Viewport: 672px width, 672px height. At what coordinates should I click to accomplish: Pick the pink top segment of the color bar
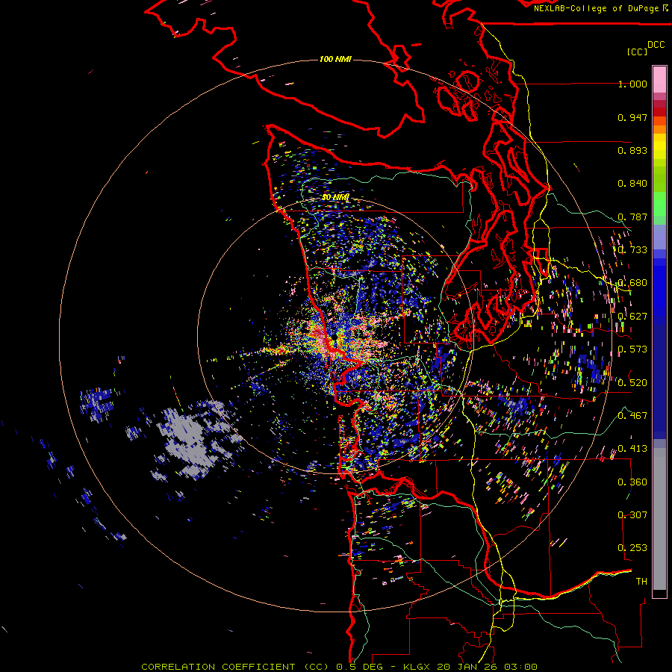point(659,80)
